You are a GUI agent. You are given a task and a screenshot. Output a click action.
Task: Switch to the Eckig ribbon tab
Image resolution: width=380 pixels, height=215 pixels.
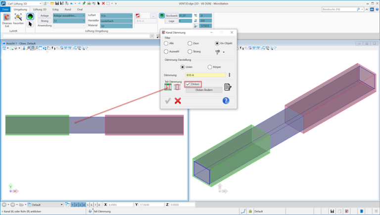55,9
